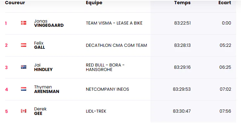This screenshot has width=241, height=123.
Task: Open TEAM VISMA - LEASE A BIKE team
Action: click(114, 23)
